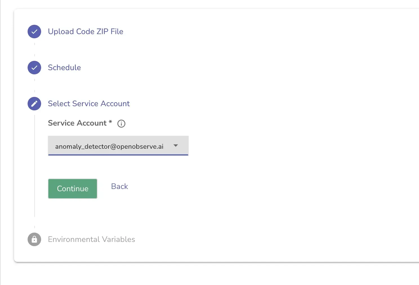Open the Service Account select field
The height and width of the screenshot is (285, 419).
[x=118, y=146]
